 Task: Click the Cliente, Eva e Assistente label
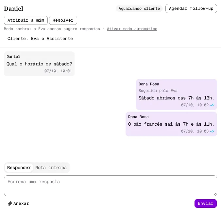click(x=40, y=39)
